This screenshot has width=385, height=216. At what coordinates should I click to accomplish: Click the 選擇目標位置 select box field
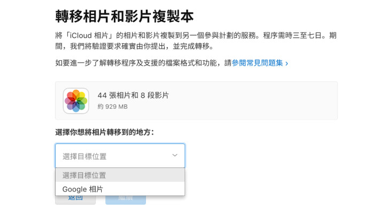[x=120, y=156]
